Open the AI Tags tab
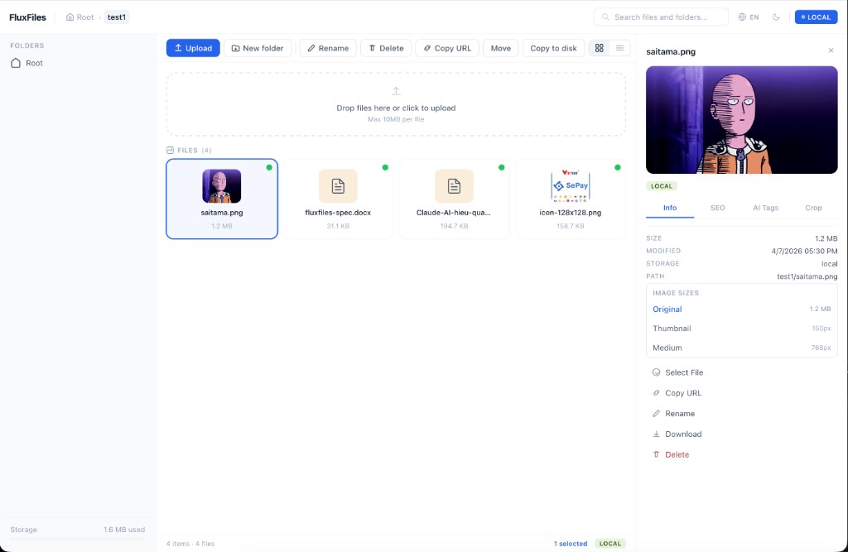The height and width of the screenshot is (552, 848). [765, 208]
